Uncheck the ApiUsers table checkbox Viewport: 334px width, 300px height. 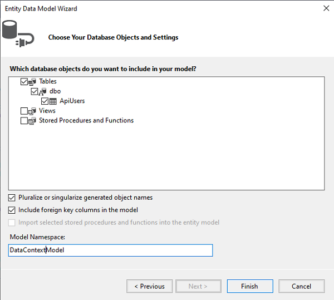click(45, 101)
